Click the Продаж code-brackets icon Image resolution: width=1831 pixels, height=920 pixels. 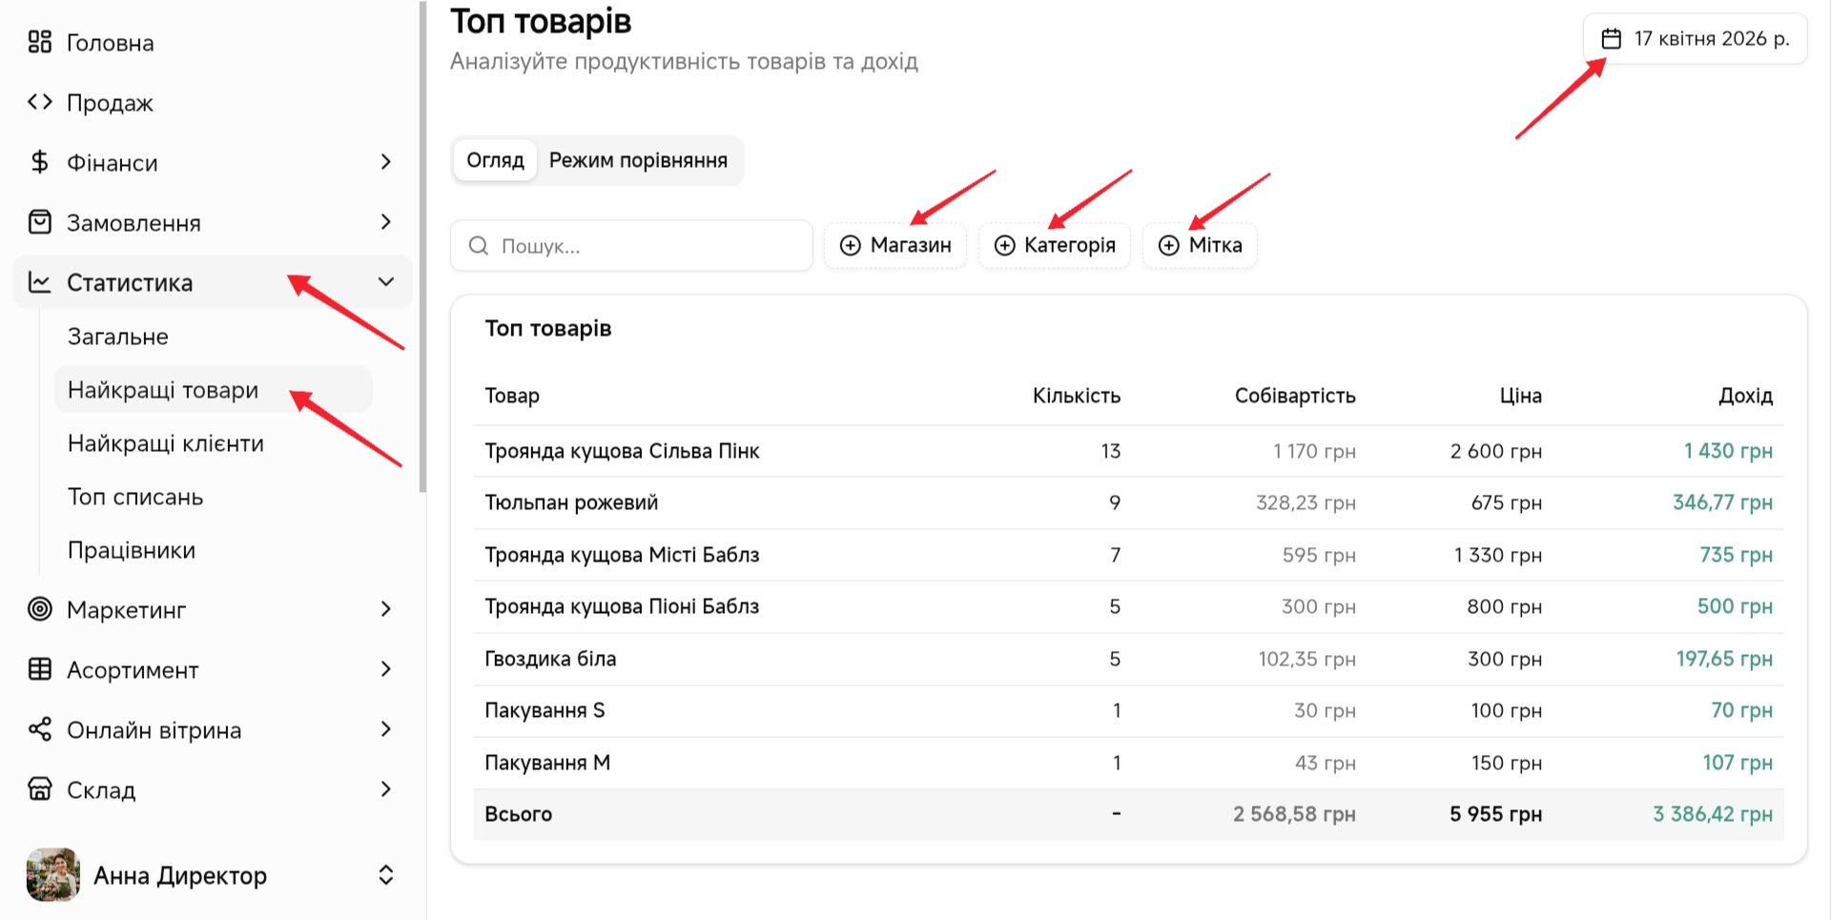pos(39,102)
